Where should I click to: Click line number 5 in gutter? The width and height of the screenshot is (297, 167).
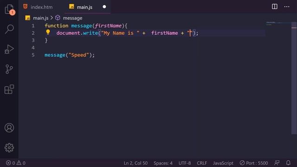tap(33, 55)
